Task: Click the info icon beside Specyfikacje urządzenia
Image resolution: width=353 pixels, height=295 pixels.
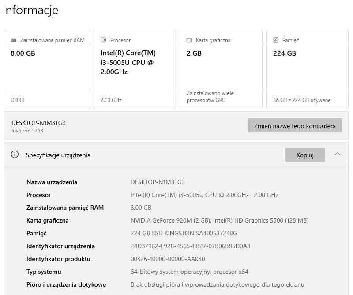Action: (x=15, y=155)
